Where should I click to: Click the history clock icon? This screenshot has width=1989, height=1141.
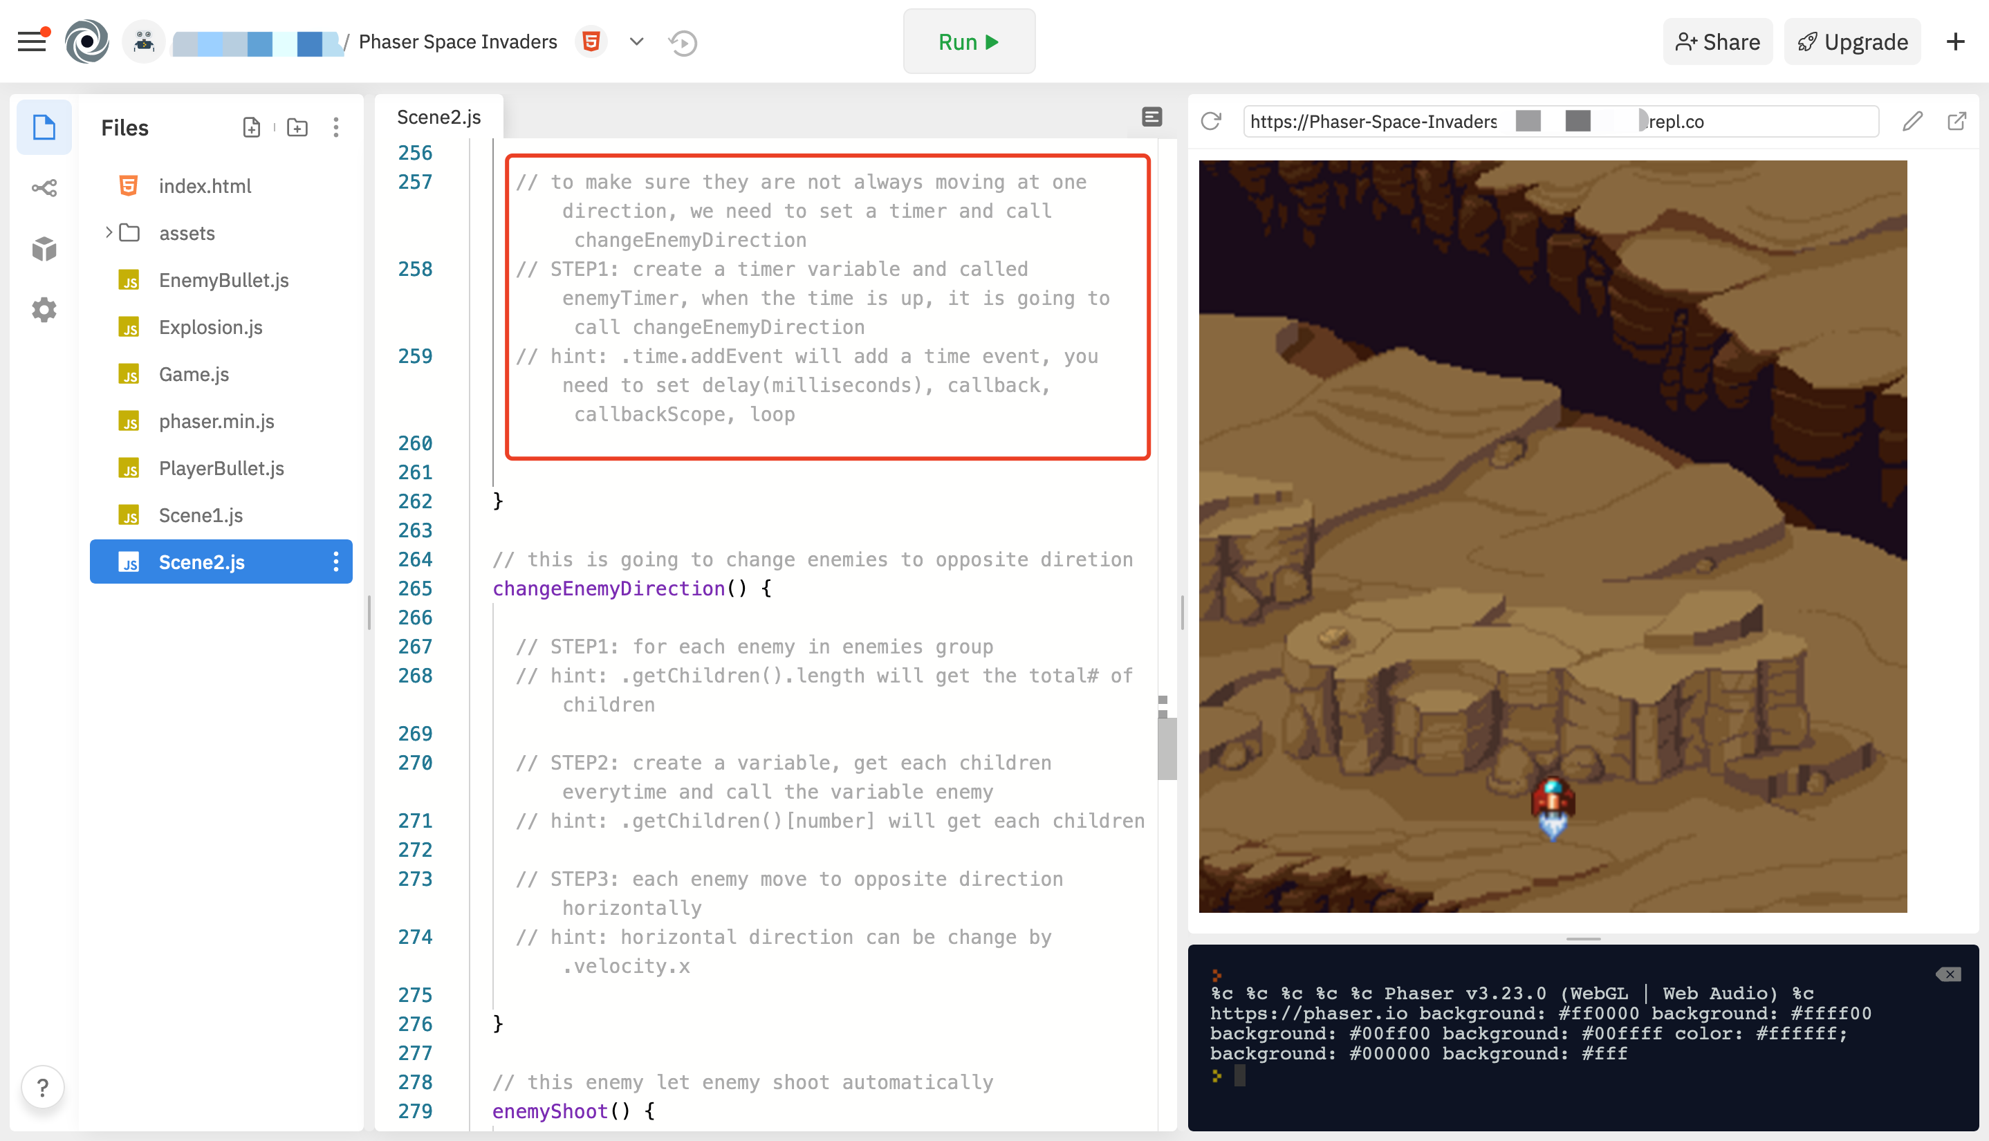683,42
